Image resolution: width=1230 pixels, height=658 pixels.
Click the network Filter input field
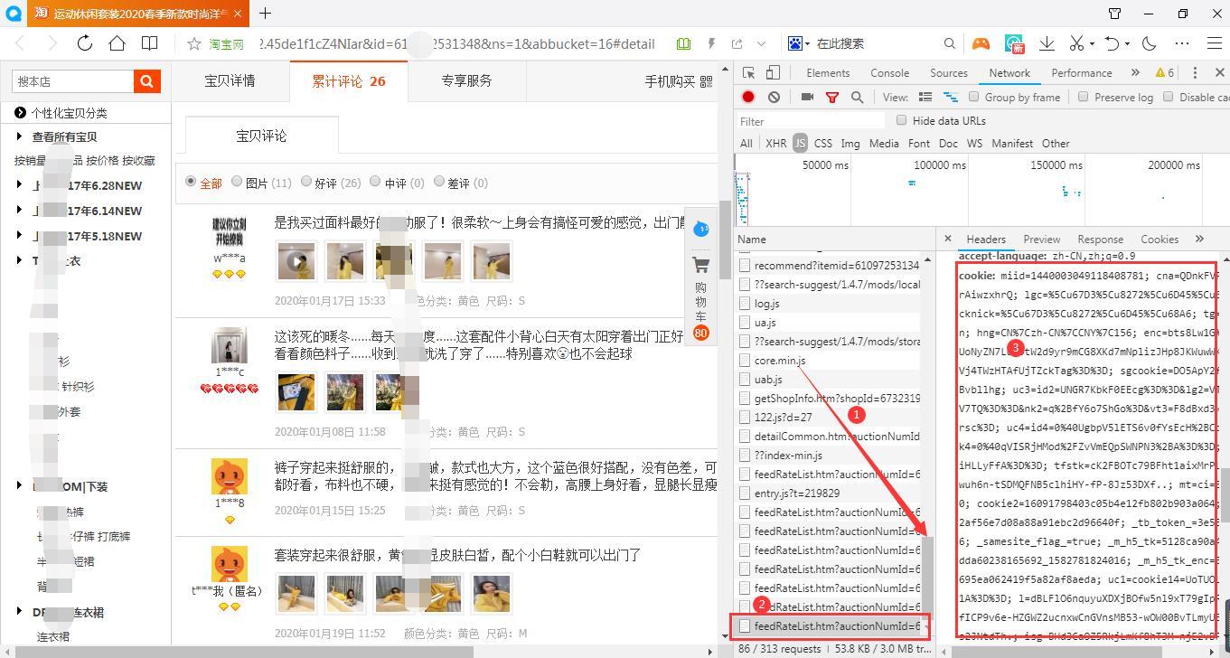coord(810,121)
